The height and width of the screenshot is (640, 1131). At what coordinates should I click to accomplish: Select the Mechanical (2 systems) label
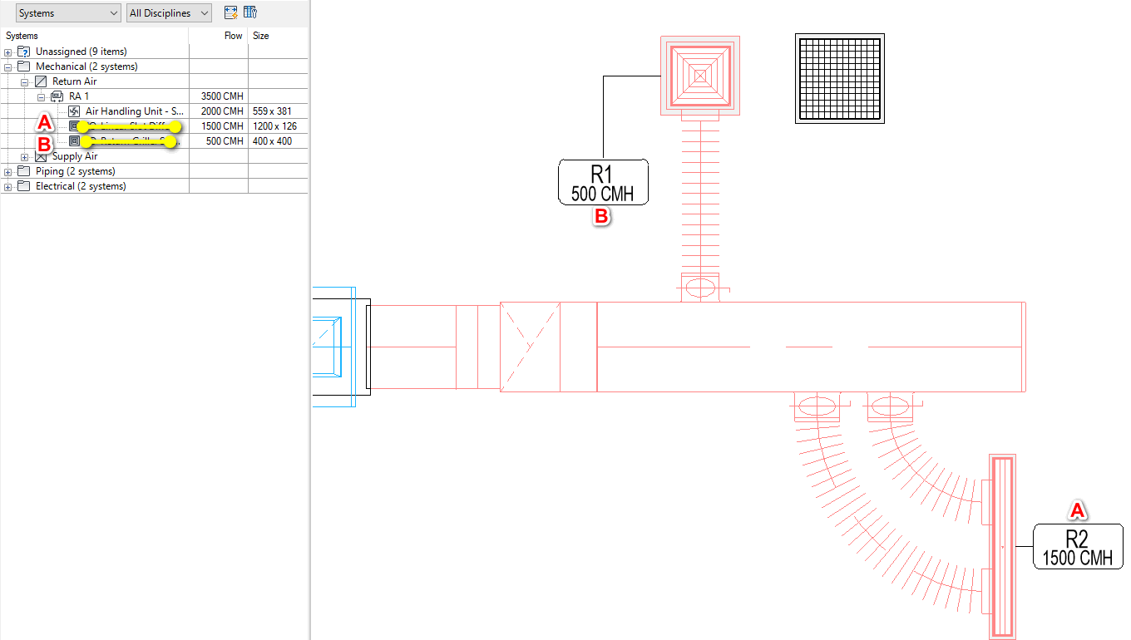[x=86, y=66]
